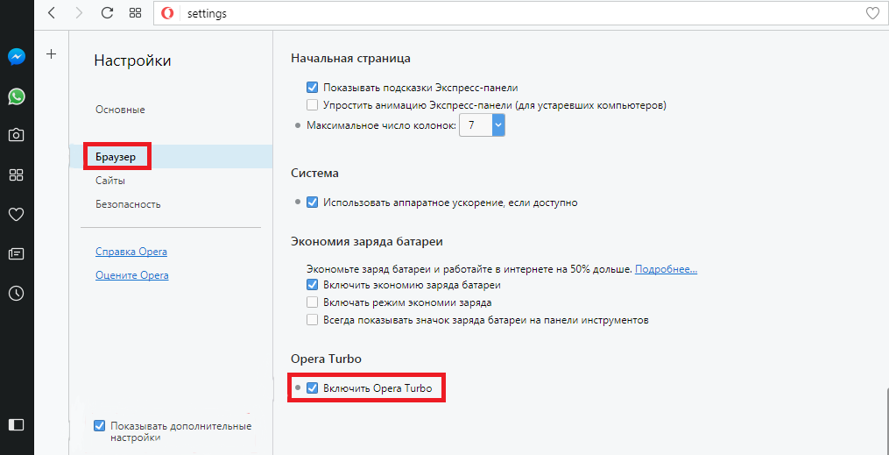Enable Включать режим экономии заряда checkbox

312,302
